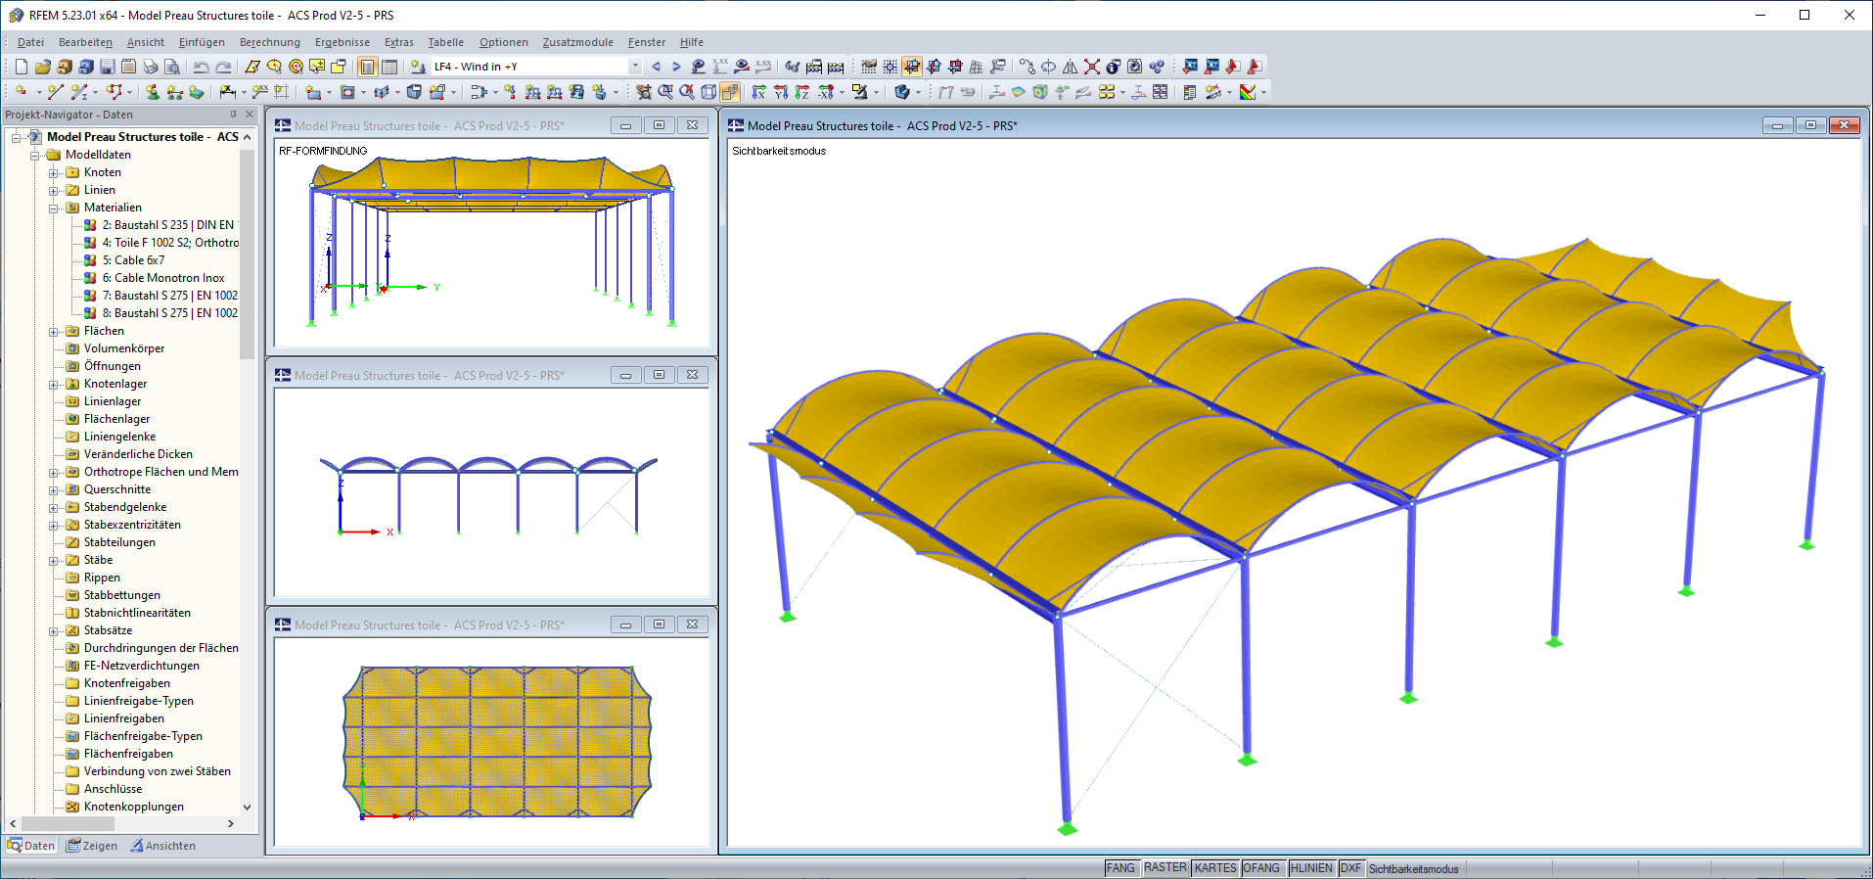Viewport: 1873px width, 879px height.
Task: Print using the printer toolbar icon
Action: (150, 67)
